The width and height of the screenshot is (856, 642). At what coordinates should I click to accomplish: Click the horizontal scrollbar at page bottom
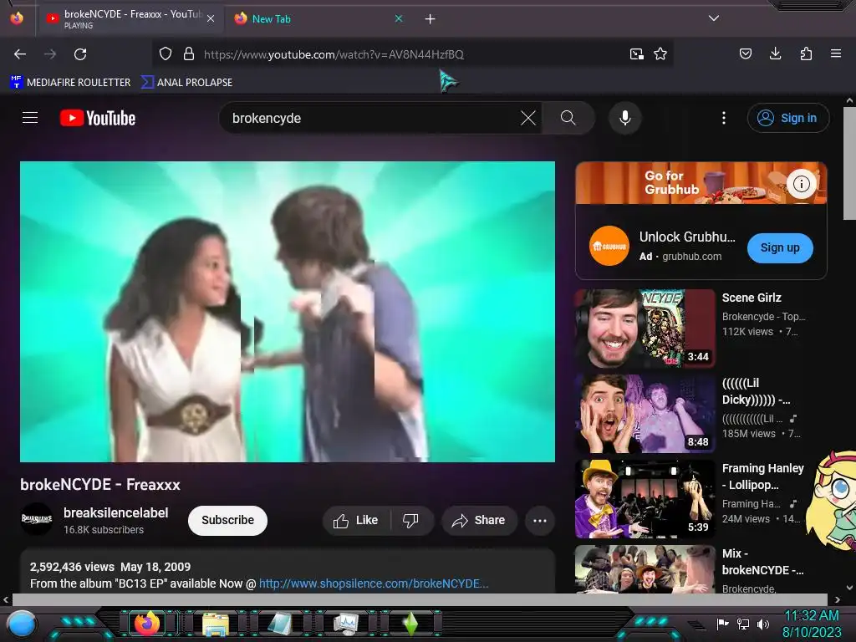click(x=420, y=599)
